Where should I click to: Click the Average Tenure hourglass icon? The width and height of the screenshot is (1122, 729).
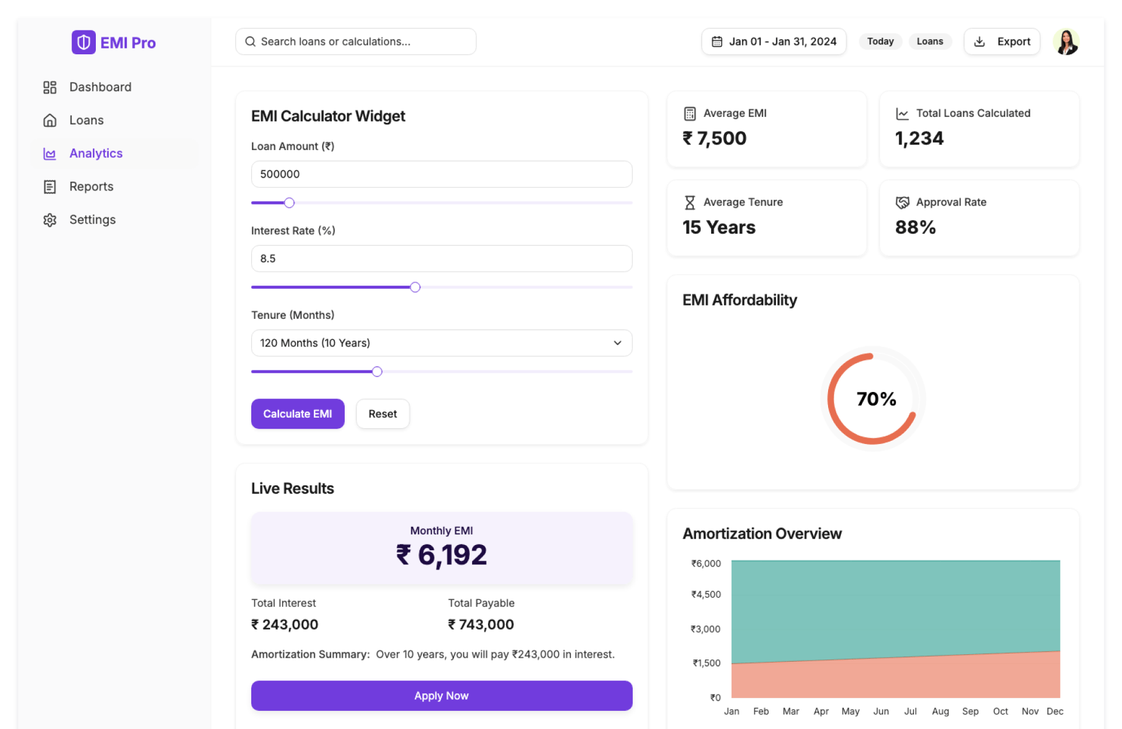tap(690, 203)
